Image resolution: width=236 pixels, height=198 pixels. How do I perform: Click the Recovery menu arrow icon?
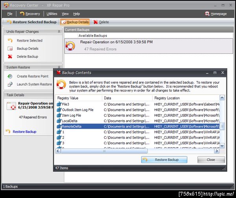pos(22,13)
